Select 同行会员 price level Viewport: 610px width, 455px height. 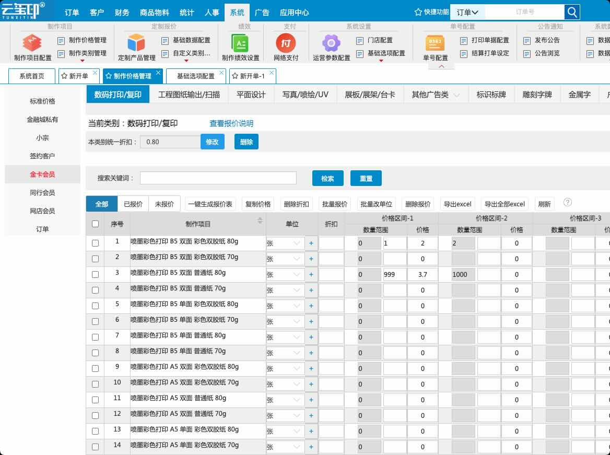42,193
